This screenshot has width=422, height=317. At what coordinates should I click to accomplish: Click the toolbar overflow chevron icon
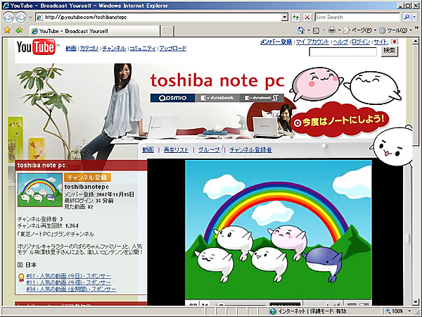click(x=416, y=27)
